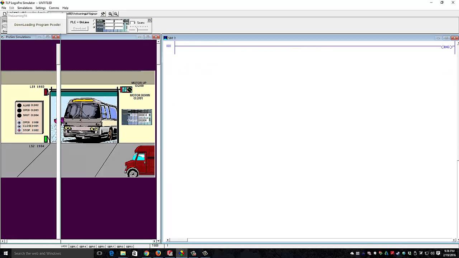Switch to the SBR 9 tab
The height and width of the screenshot is (258, 459).
click(x=129, y=247)
